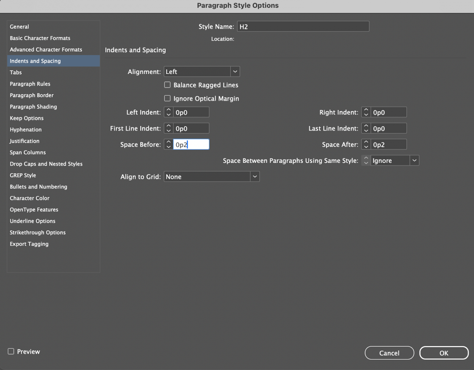Decrease Space After using its stepper
Viewport: 474px width, 370px height.
[366, 146]
